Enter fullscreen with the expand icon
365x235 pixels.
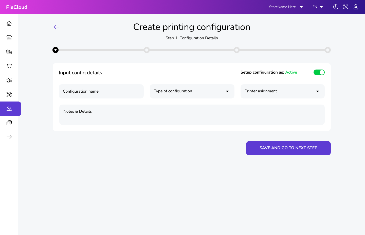pos(346,7)
